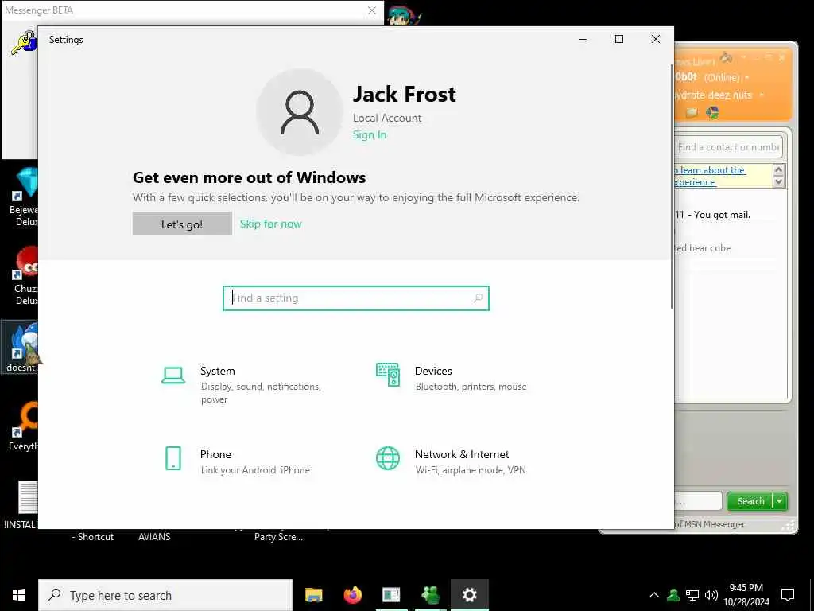Click the Jack Frost account avatar
The image size is (814, 611).
tap(300, 112)
